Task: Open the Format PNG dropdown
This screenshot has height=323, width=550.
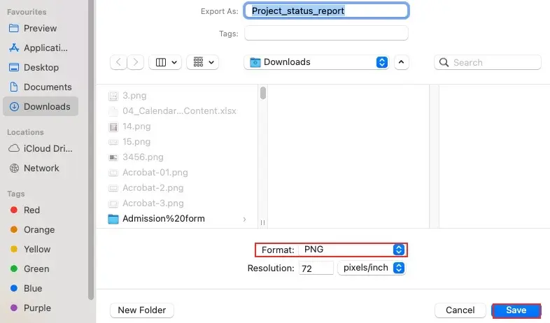Action: tap(352, 250)
